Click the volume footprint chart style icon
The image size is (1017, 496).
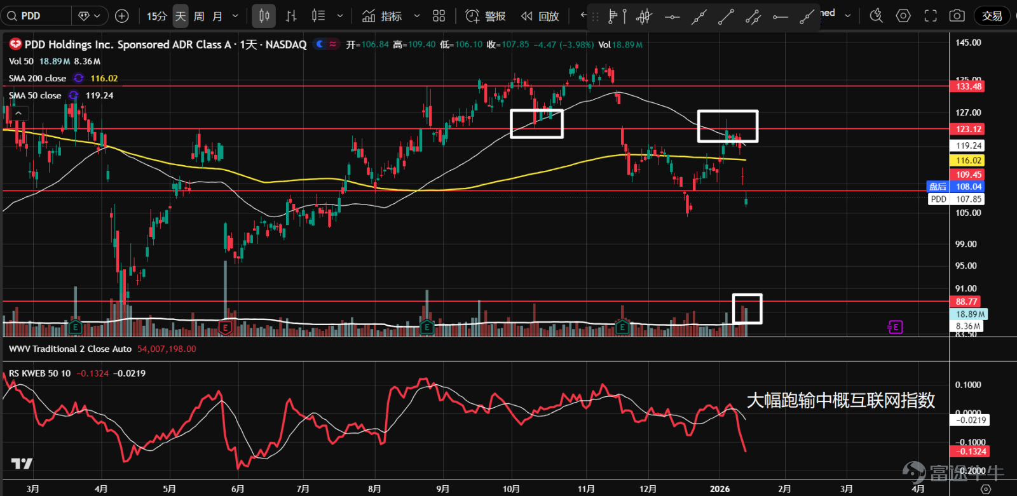coord(318,16)
